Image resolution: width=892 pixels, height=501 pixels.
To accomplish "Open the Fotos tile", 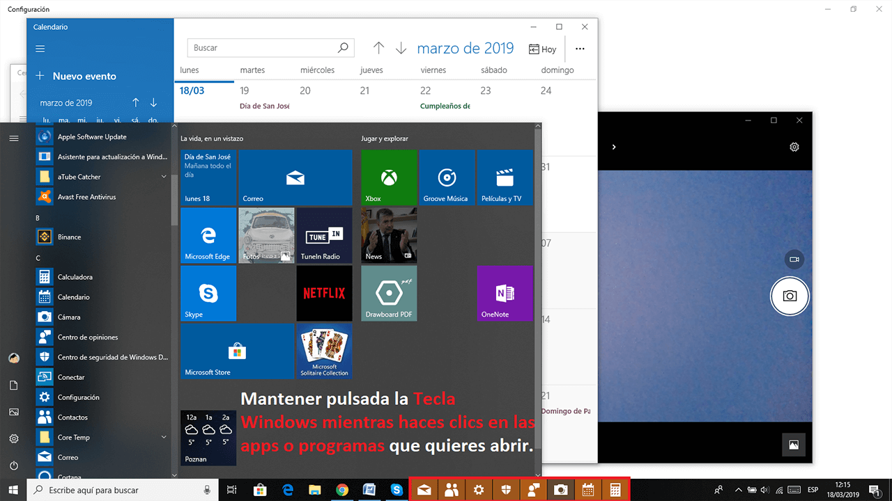I will pyautogui.click(x=266, y=235).
